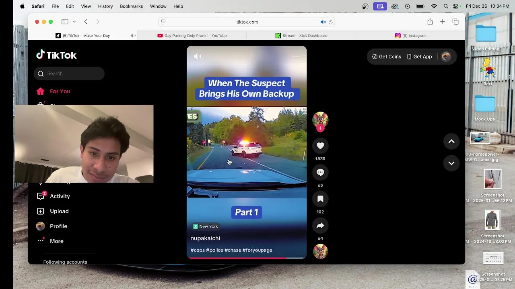515x289 pixels.
Task: Open Activity notifications in sidebar
Action: pos(53,196)
